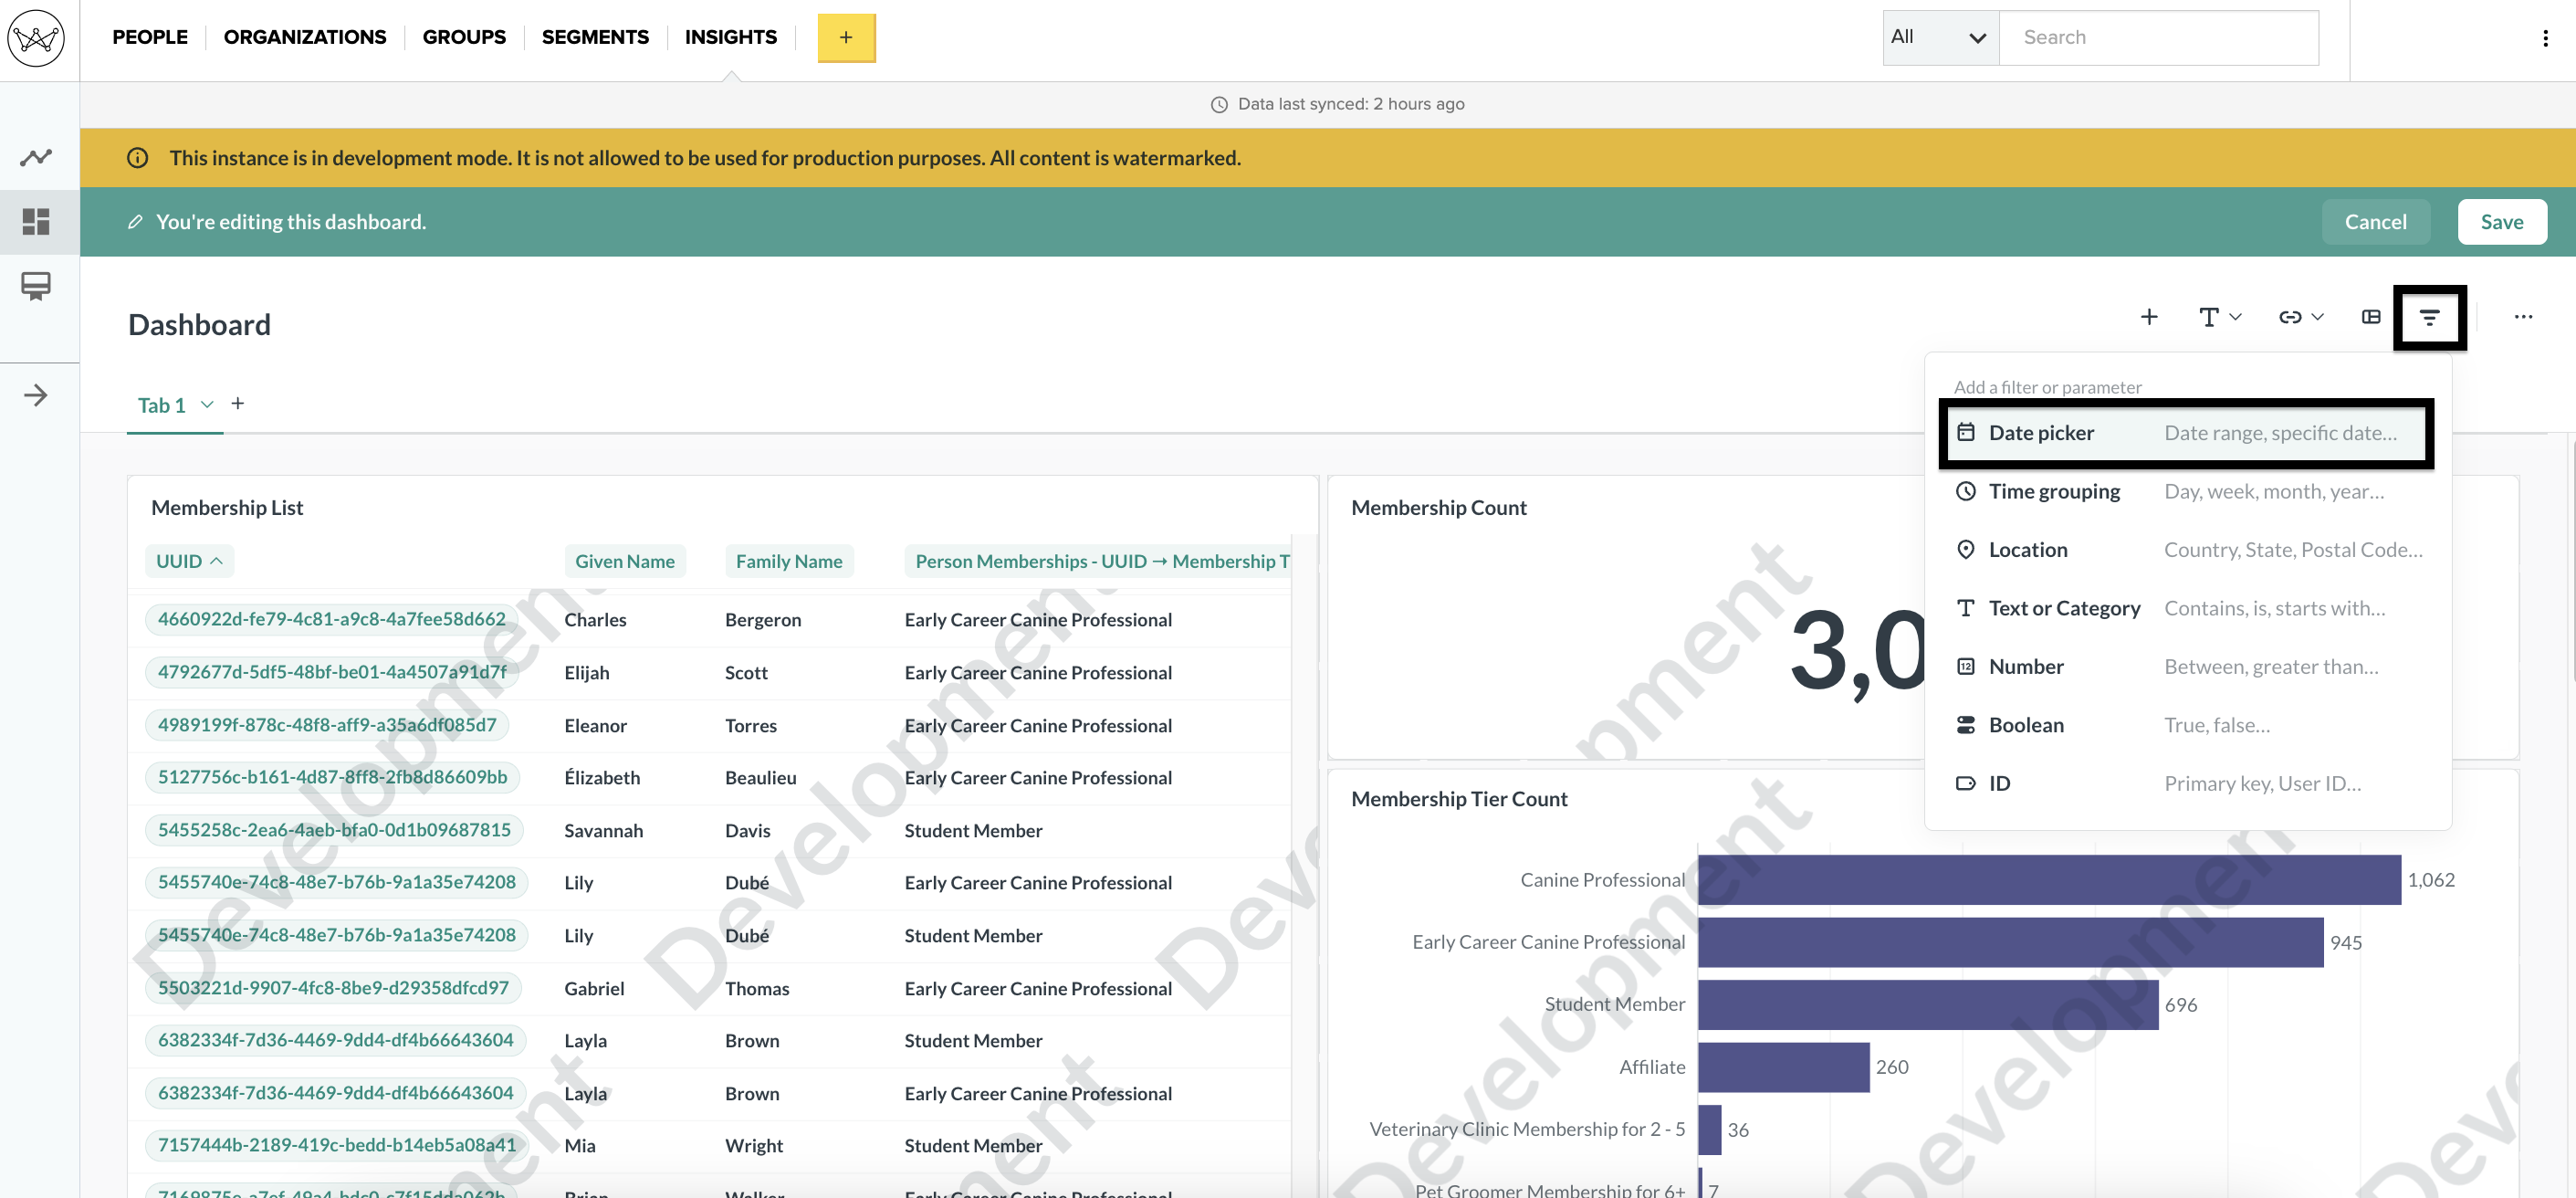Choose ID filter option
2576x1198 pixels.
coord(2186,783)
